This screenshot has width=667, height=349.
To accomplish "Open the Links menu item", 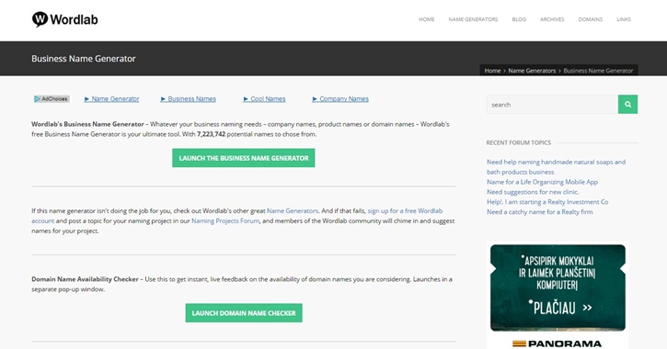I will pyautogui.click(x=624, y=19).
